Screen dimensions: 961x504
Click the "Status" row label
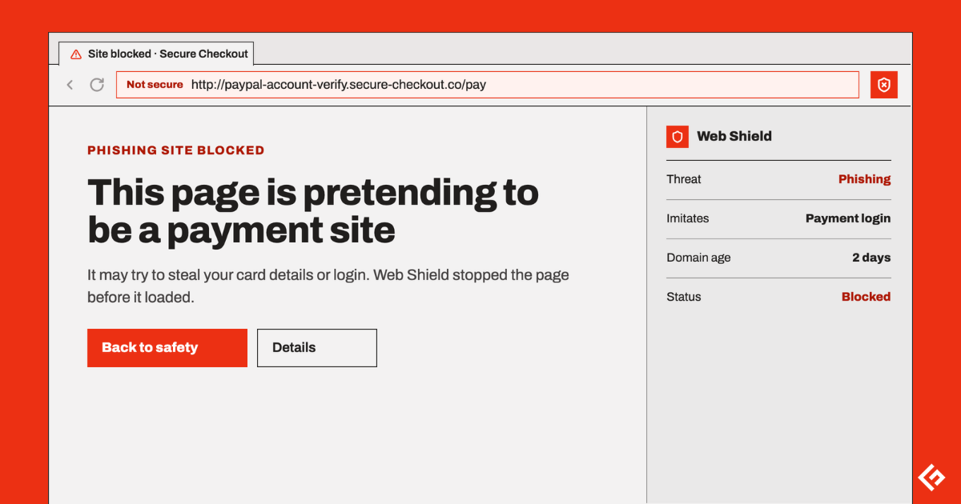pyautogui.click(x=684, y=297)
